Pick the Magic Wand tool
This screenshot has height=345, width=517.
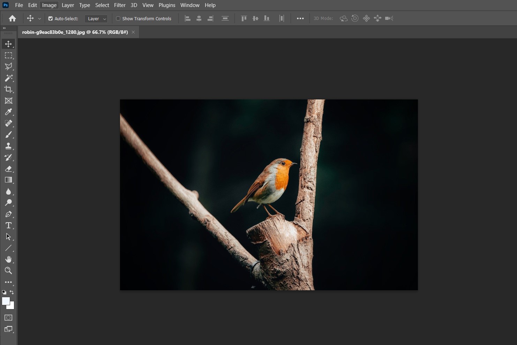click(8, 78)
